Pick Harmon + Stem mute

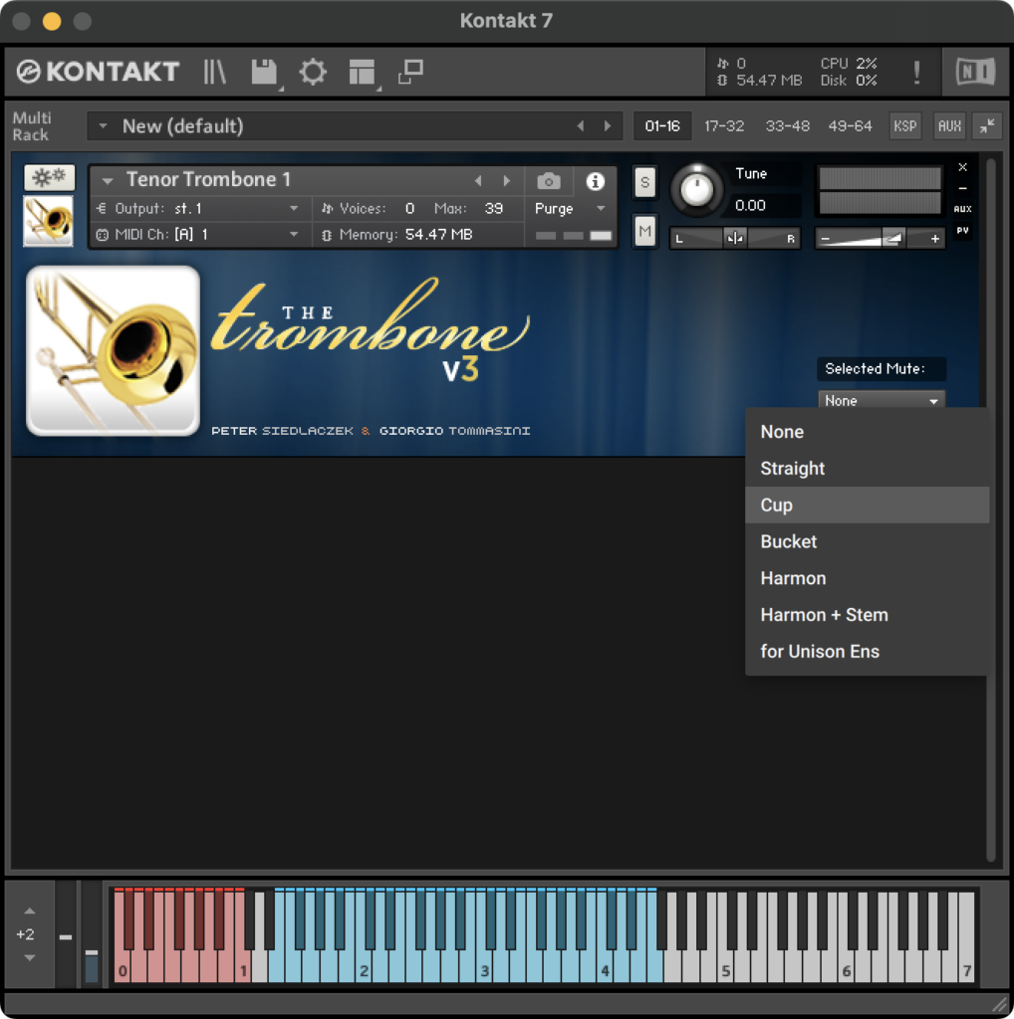[x=867, y=615]
